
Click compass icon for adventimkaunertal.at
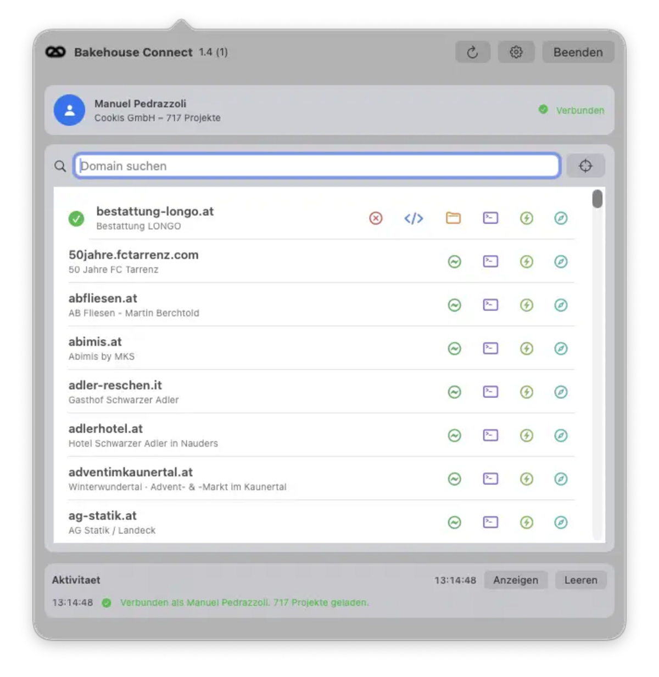tap(561, 479)
